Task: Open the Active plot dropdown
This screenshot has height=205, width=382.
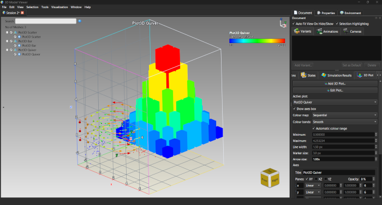Action: 335,102
